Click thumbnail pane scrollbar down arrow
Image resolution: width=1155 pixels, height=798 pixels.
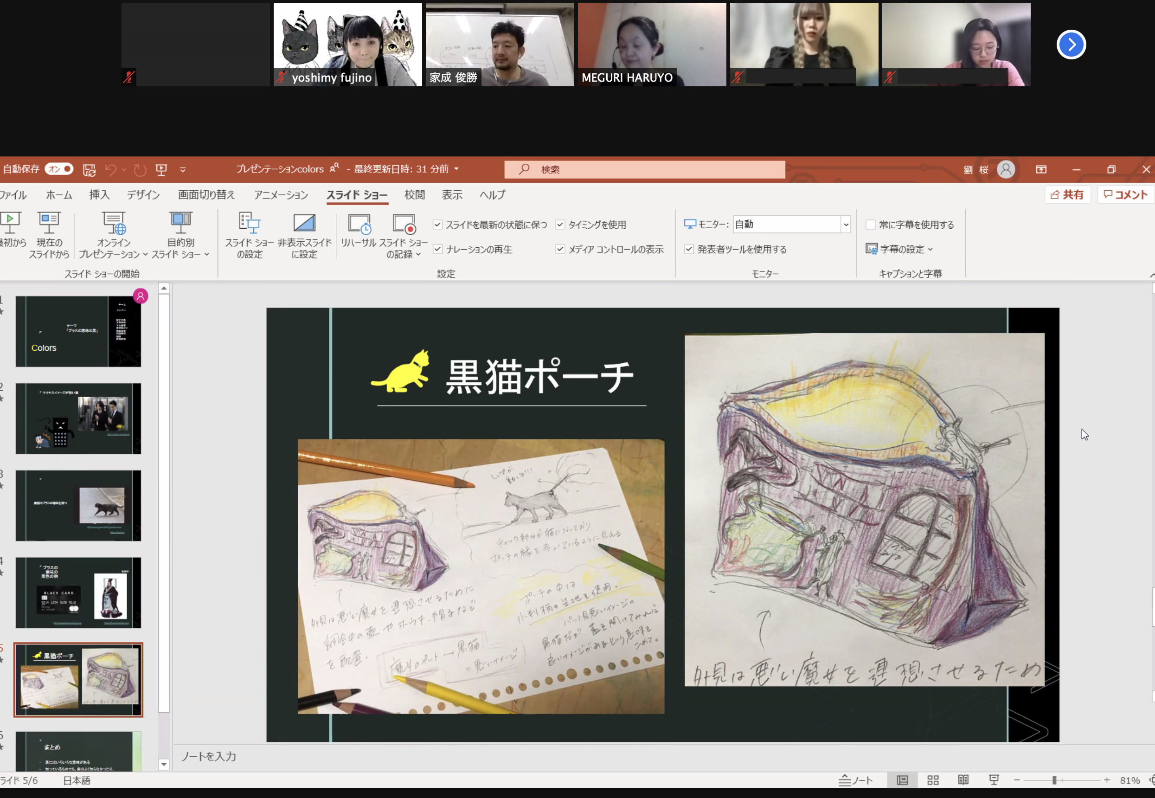click(163, 765)
